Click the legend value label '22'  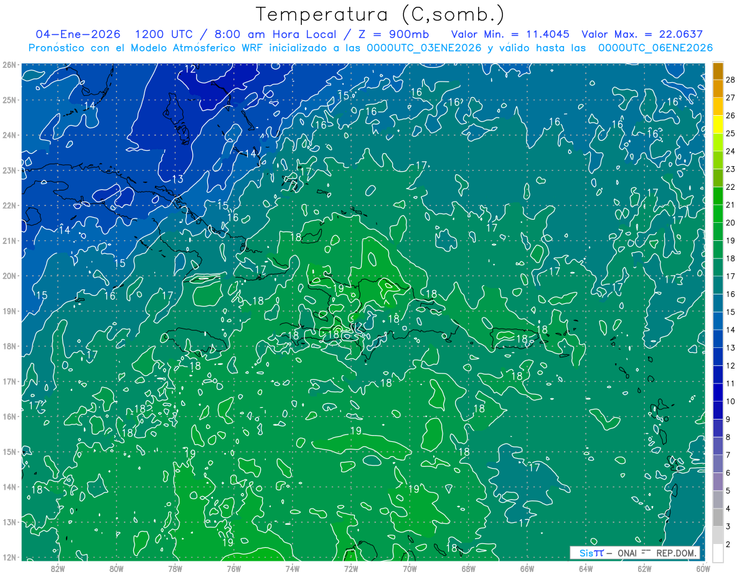(731, 187)
